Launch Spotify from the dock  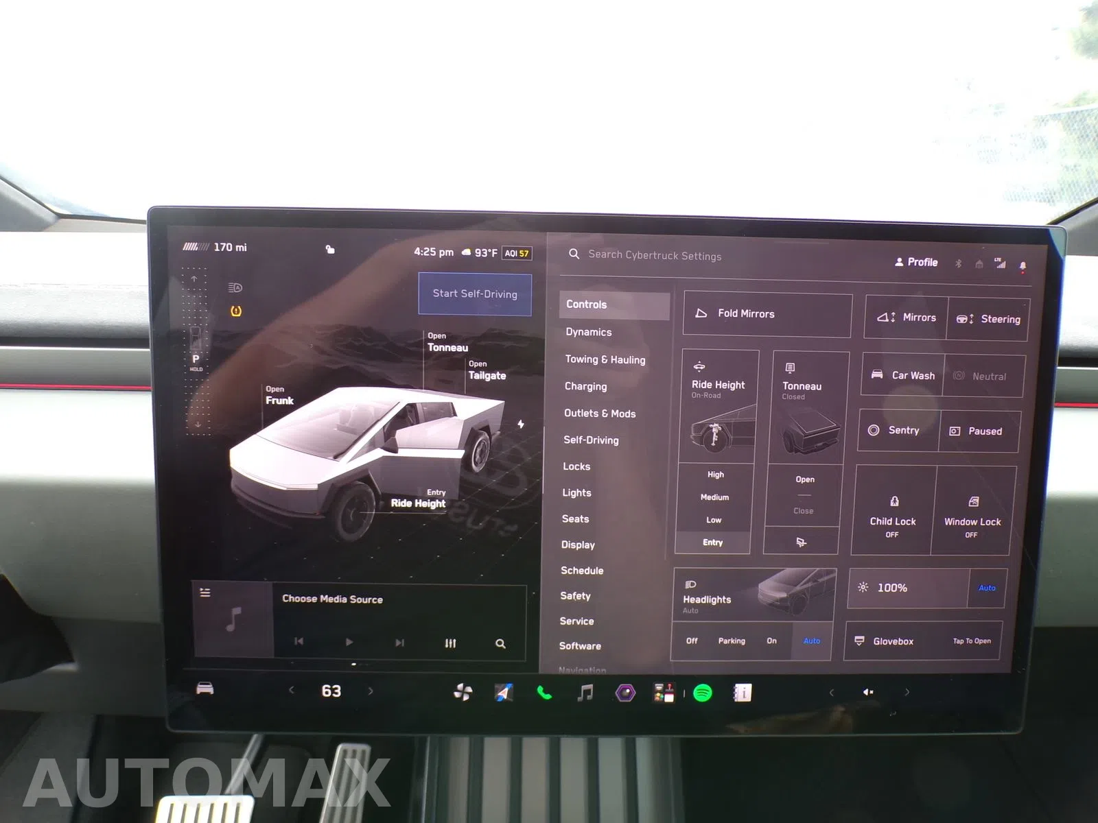click(703, 693)
